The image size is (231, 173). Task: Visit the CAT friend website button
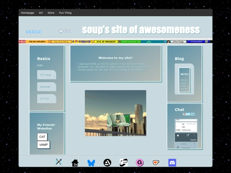click(42, 137)
